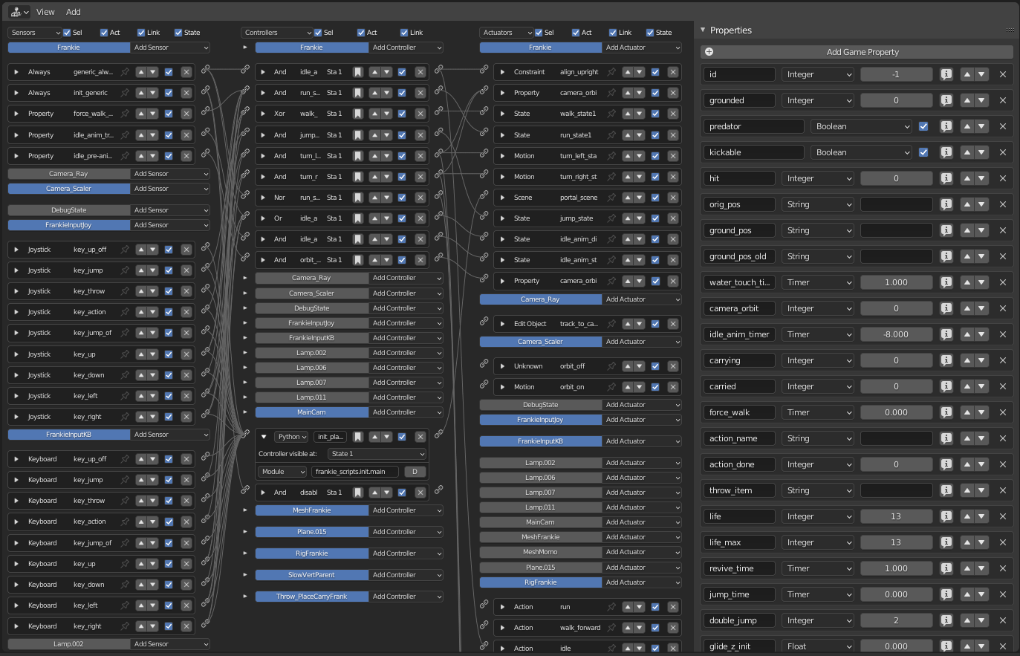Delete the Nor run_s controller

pos(420,198)
